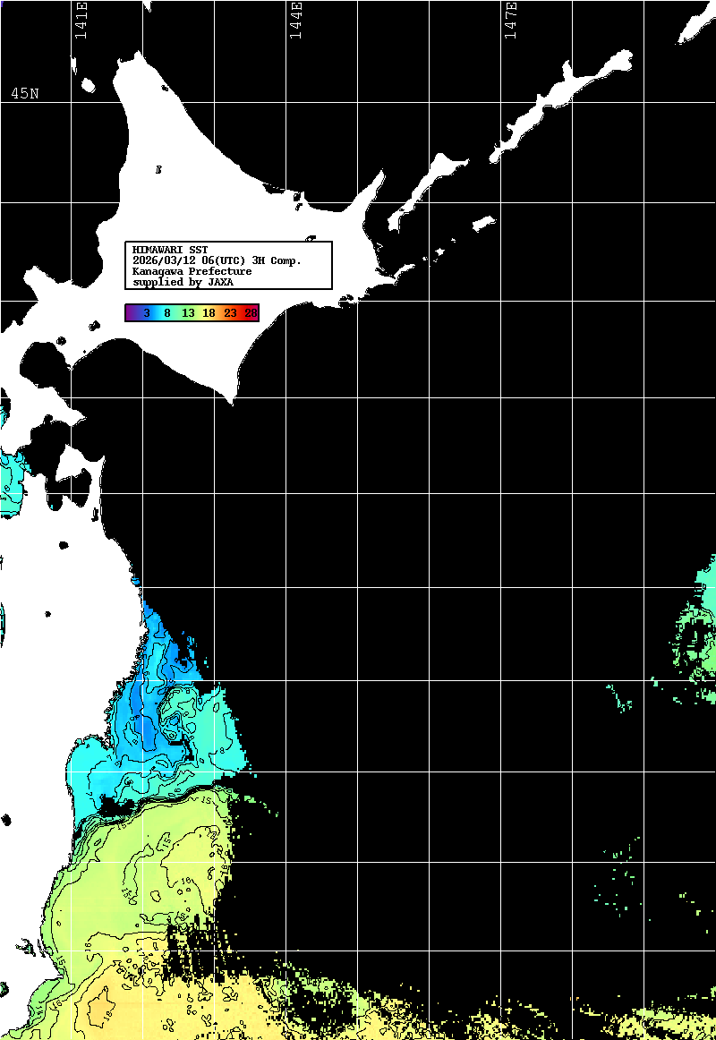Click the 144E longitude label
Viewport: 716px width, 1040px height.
tap(295, 21)
